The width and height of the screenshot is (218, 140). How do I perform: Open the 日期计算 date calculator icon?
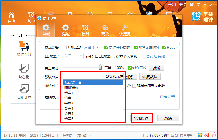(x=24, y=89)
